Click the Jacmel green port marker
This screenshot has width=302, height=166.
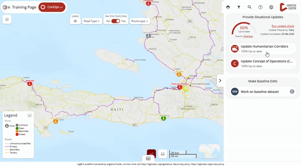(x=163, y=118)
